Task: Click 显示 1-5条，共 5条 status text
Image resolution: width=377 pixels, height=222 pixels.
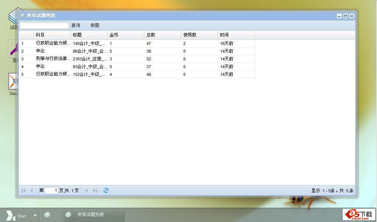Action: pyautogui.click(x=332, y=190)
